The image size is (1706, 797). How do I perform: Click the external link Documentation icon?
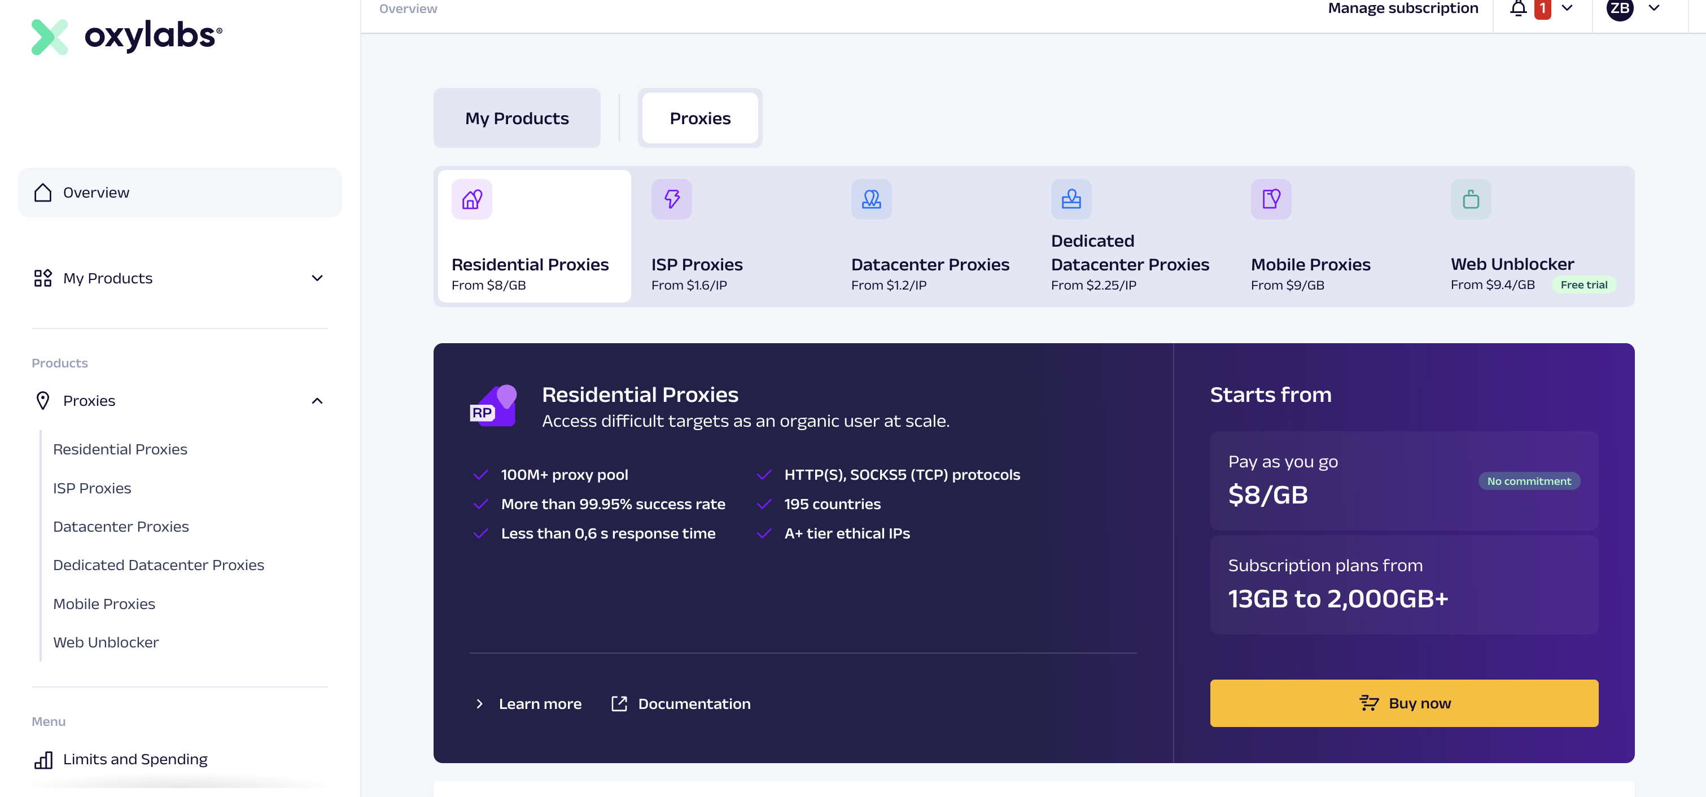[619, 704]
